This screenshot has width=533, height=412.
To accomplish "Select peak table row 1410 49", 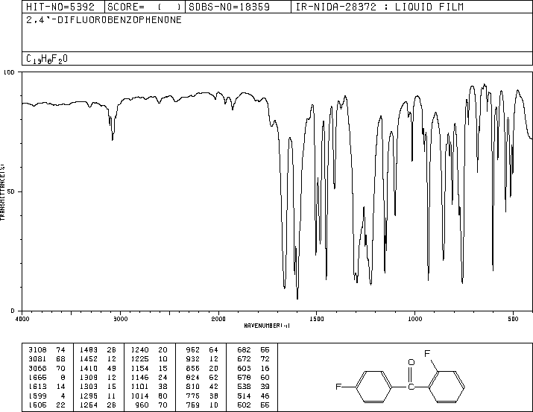I will coord(98,369).
